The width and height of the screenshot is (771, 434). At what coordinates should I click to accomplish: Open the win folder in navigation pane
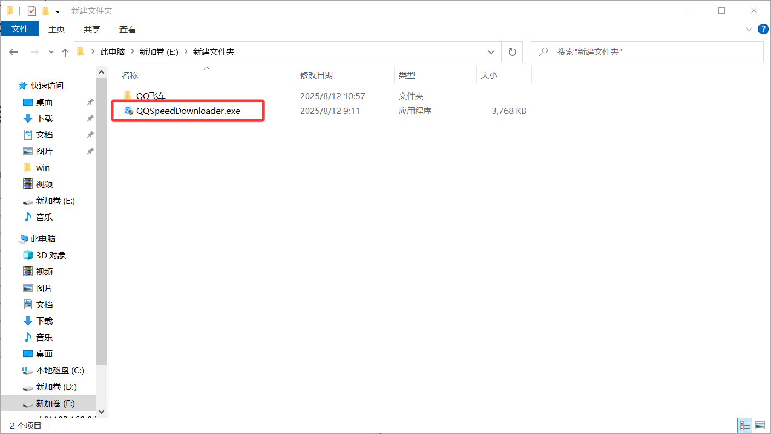pos(43,167)
